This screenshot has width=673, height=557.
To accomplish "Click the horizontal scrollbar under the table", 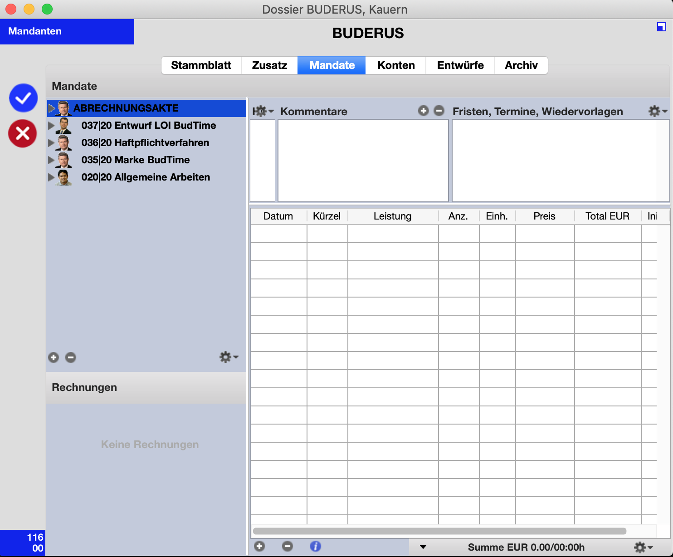I will tap(439, 531).
